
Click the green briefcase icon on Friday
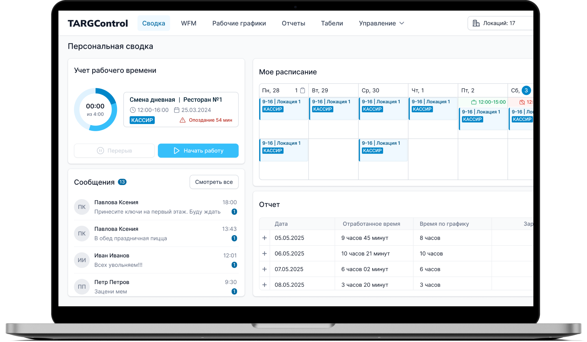[x=474, y=102]
